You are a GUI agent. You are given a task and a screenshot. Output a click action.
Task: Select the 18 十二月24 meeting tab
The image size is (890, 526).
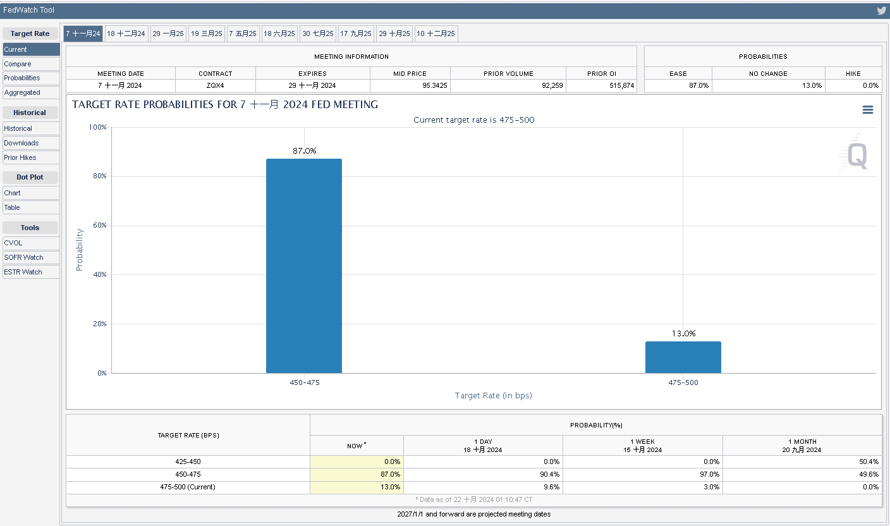126,34
